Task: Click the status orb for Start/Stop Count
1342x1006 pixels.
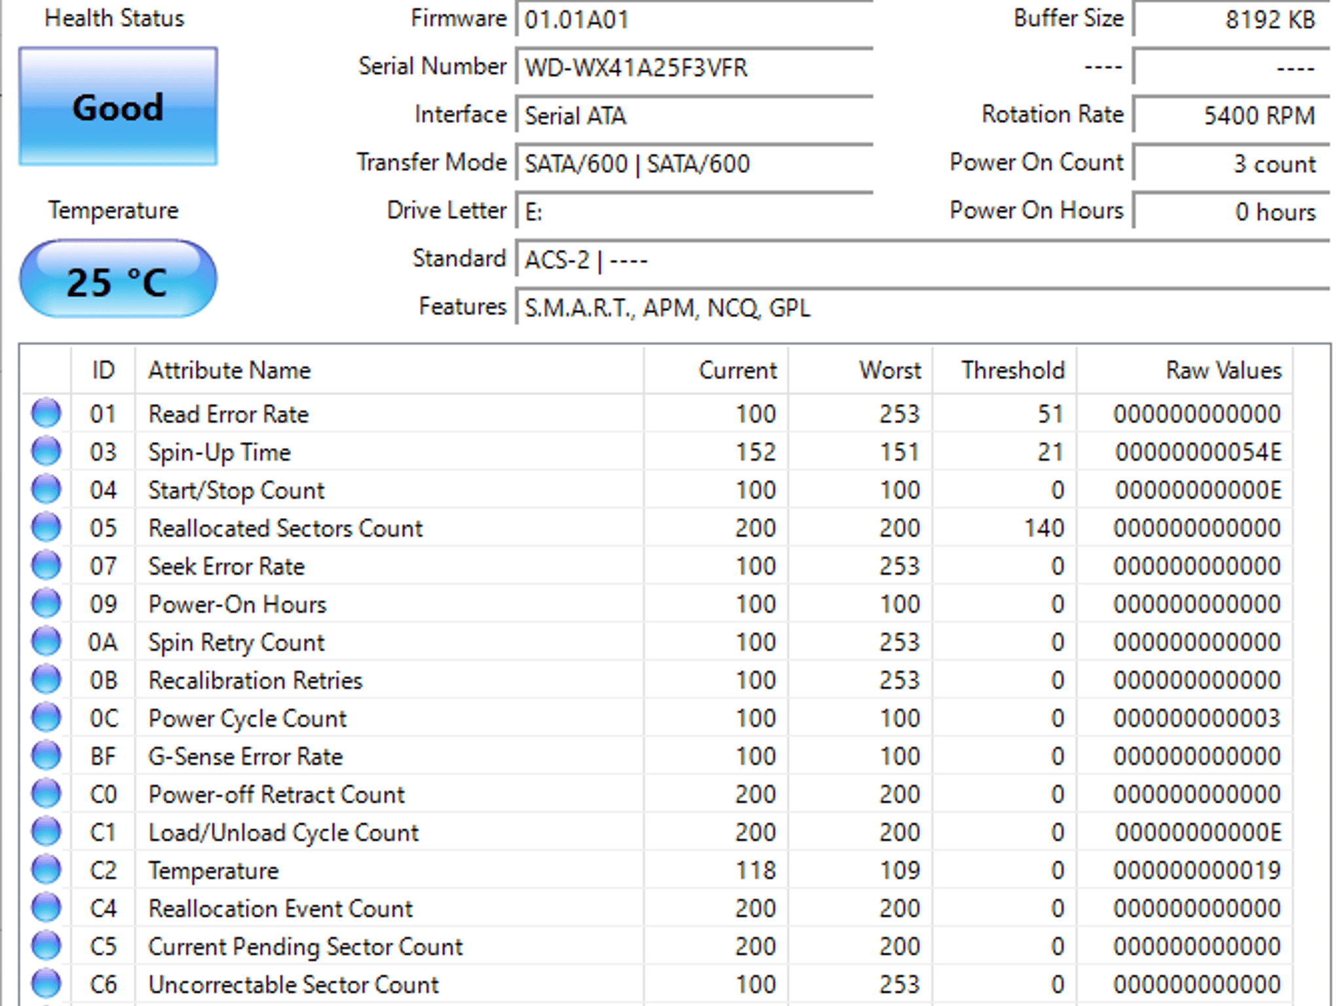Action: 47,489
